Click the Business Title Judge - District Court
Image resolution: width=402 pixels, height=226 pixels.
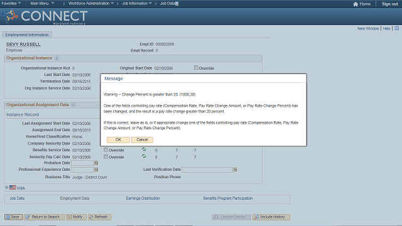click(x=89, y=177)
